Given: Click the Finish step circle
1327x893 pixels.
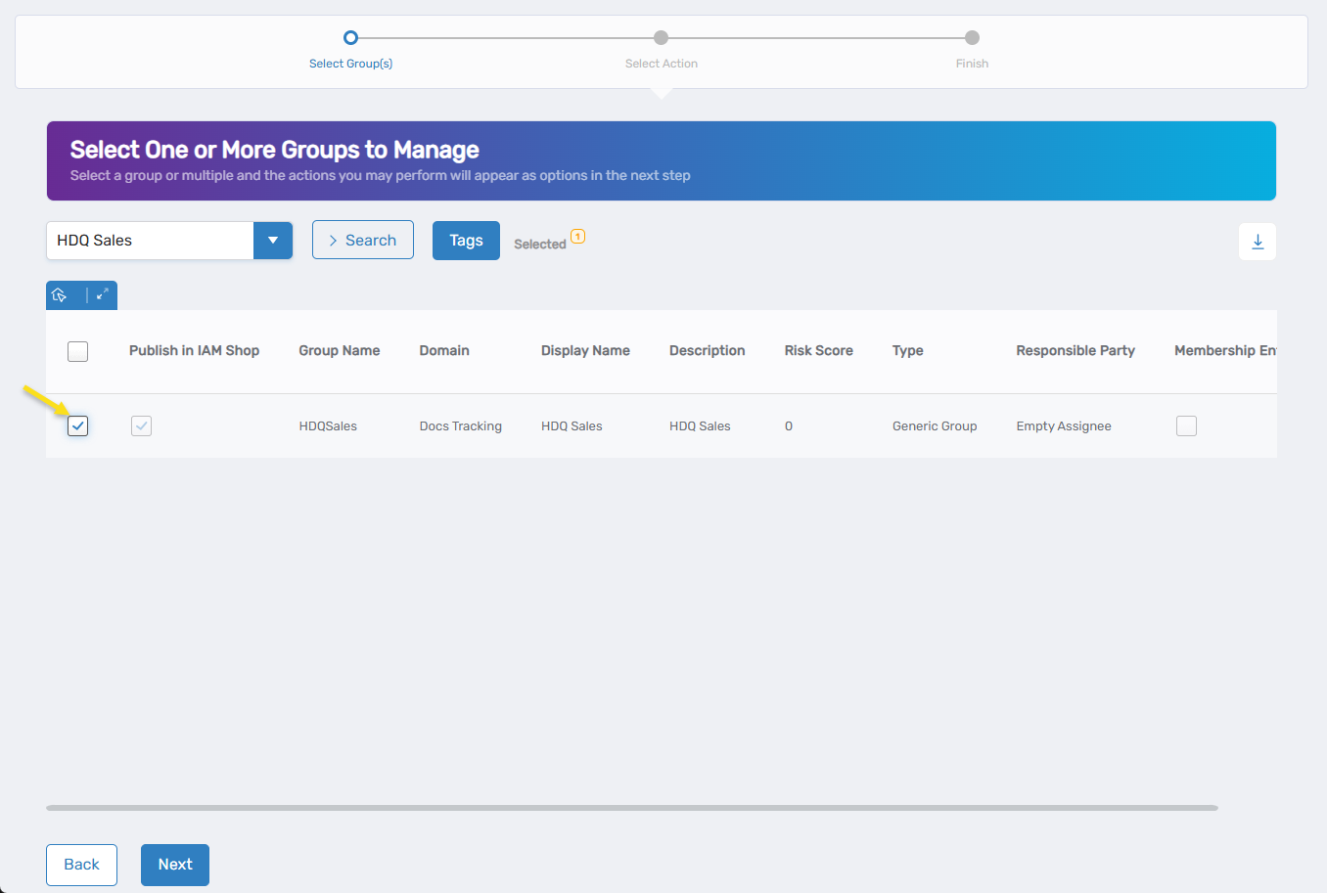Looking at the screenshot, I should point(972,38).
